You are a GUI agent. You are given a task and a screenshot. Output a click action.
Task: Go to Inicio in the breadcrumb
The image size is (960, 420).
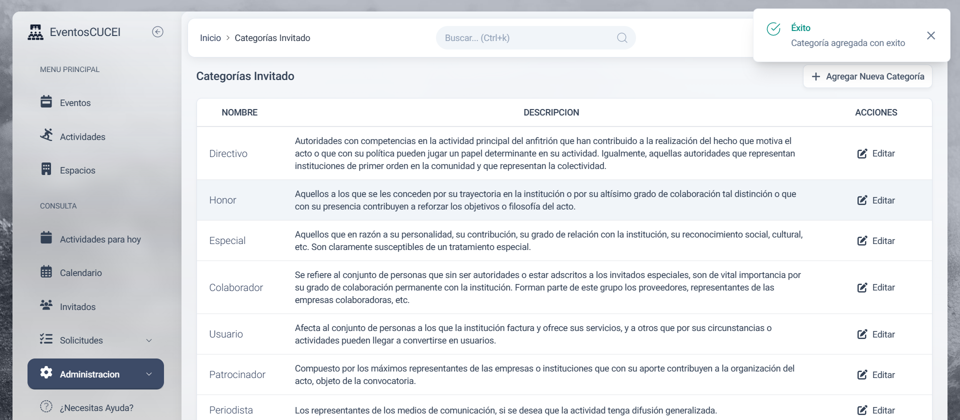click(210, 38)
